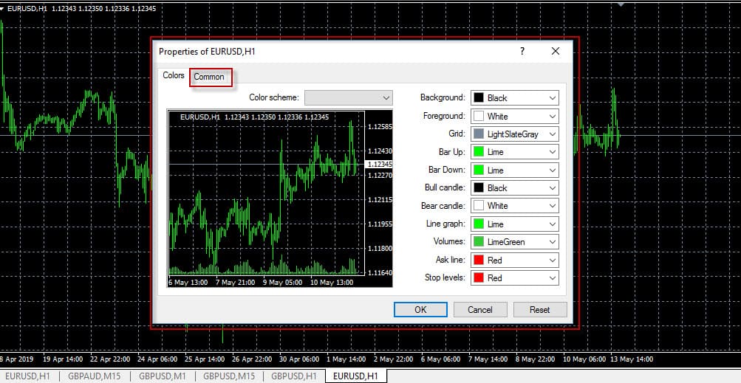Click the Bar Up lime color swatch
Screen dimensions: 741x383
tap(478, 152)
